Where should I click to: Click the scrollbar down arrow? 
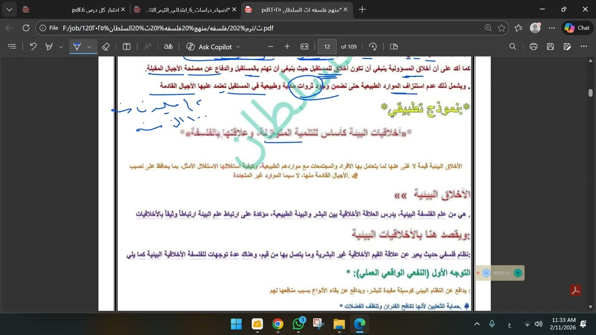[590, 307]
